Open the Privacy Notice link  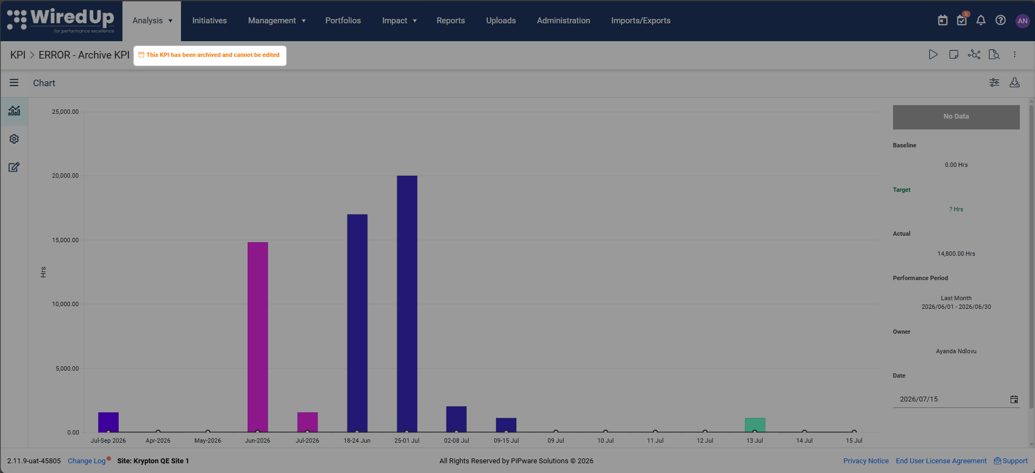click(x=866, y=461)
